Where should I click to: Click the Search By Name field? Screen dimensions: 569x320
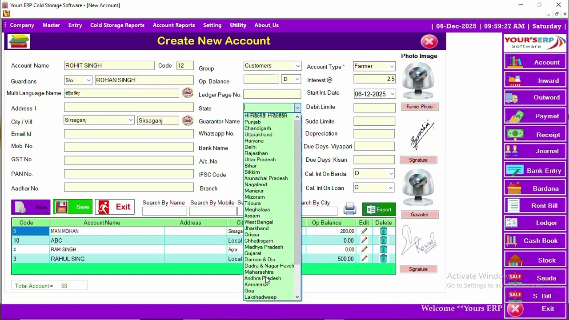[164, 211]
